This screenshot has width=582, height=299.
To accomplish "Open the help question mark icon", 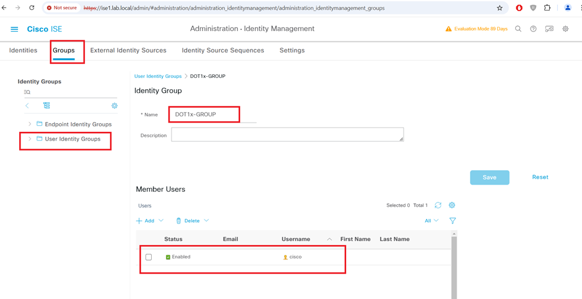I will tap(533, 29).
